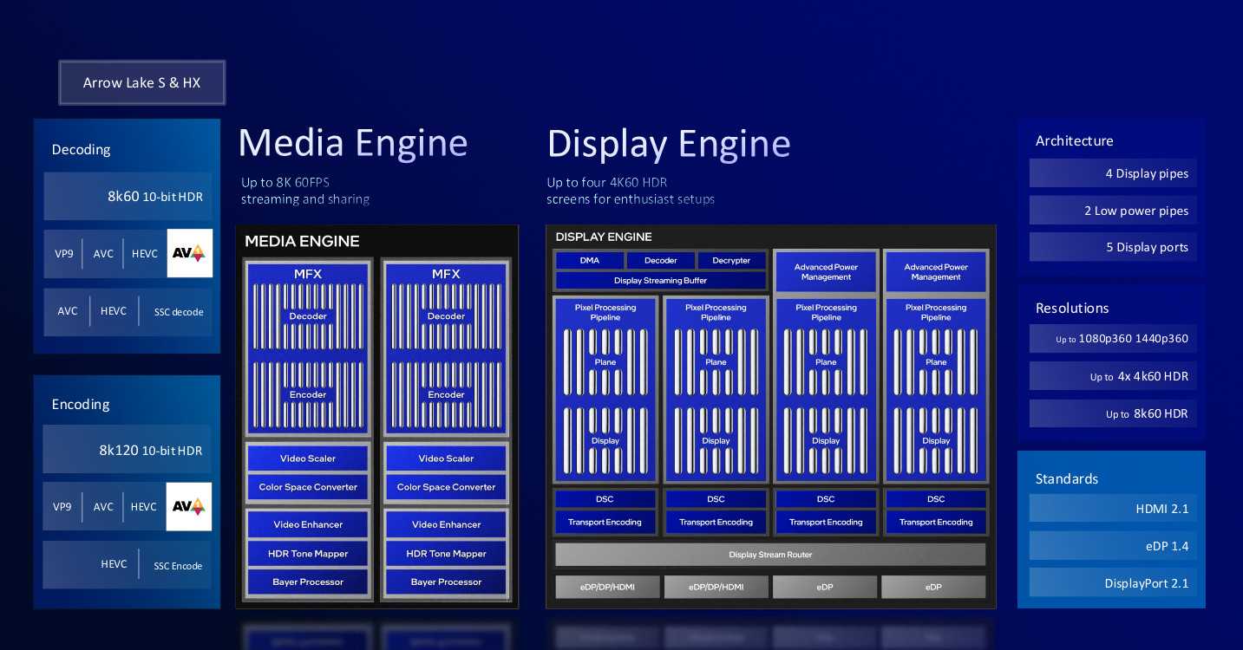The width and height of the screenshot is (1243, 650).
Task: Click the Encoding panel heading
Action: pyautogui.click(x=81, y=404)
